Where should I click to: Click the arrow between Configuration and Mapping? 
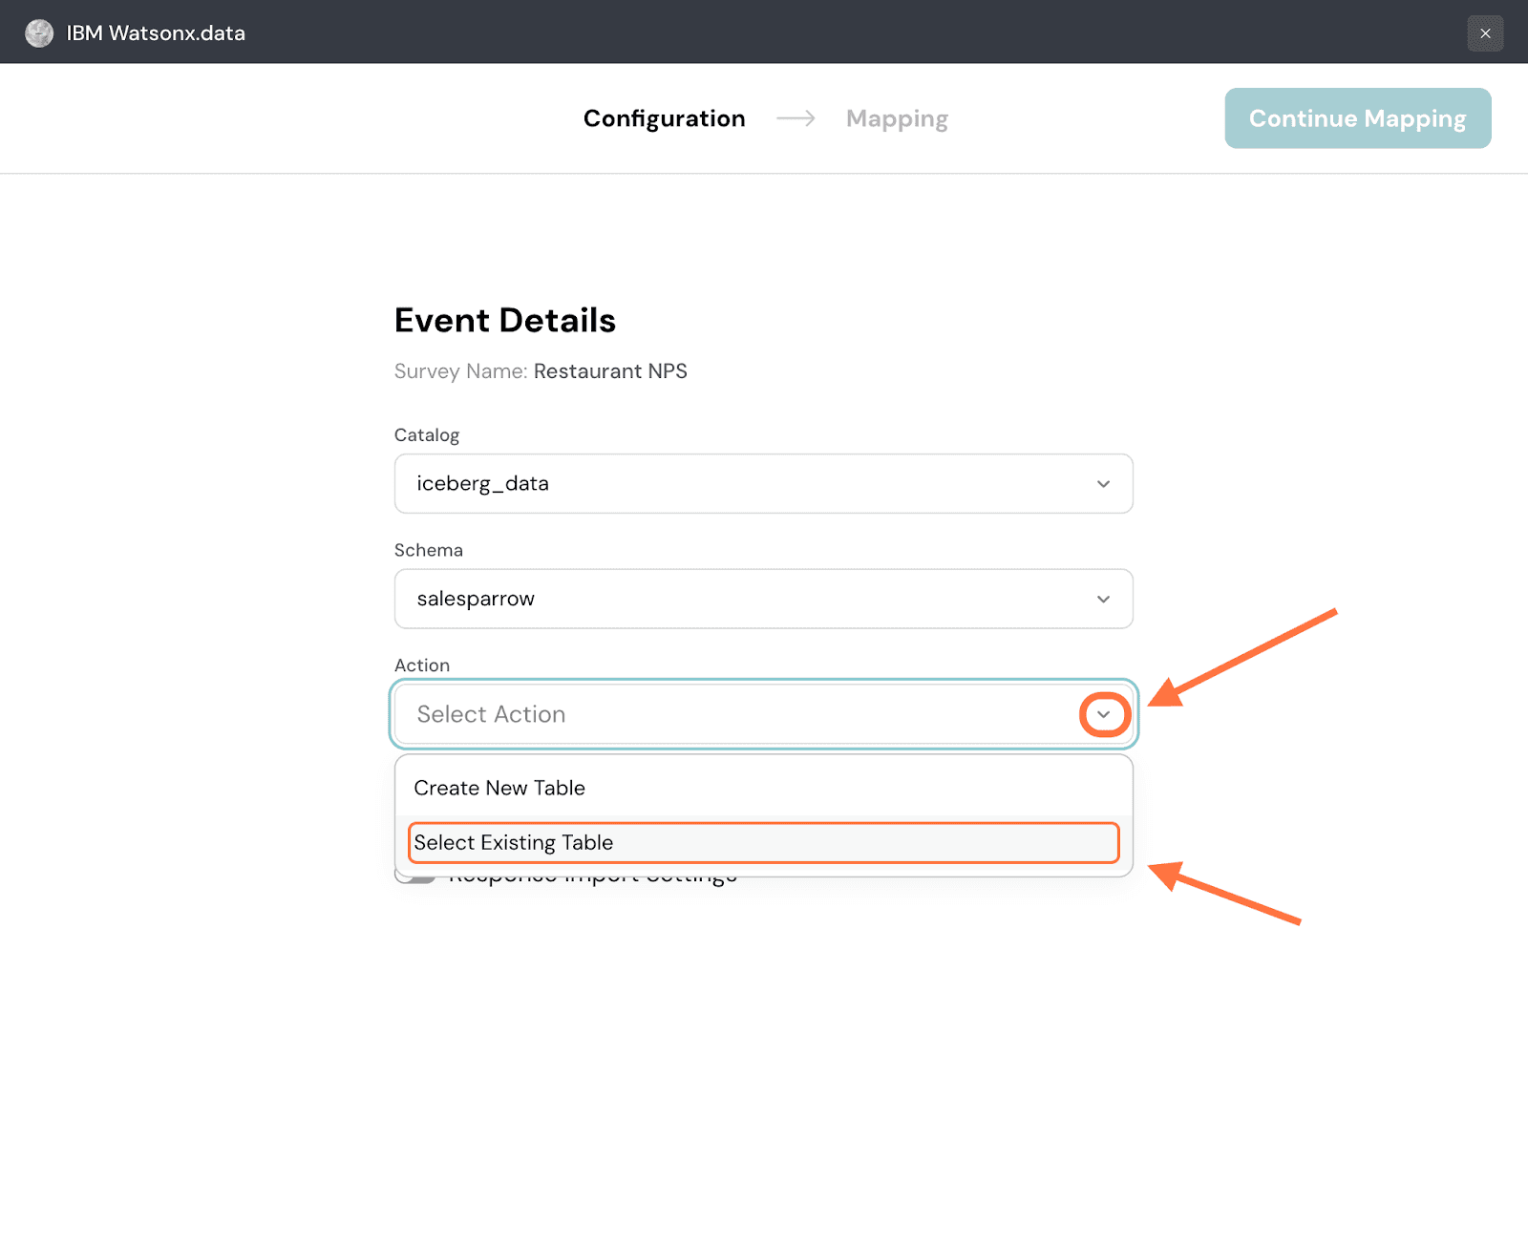click(x=796, y=118)
